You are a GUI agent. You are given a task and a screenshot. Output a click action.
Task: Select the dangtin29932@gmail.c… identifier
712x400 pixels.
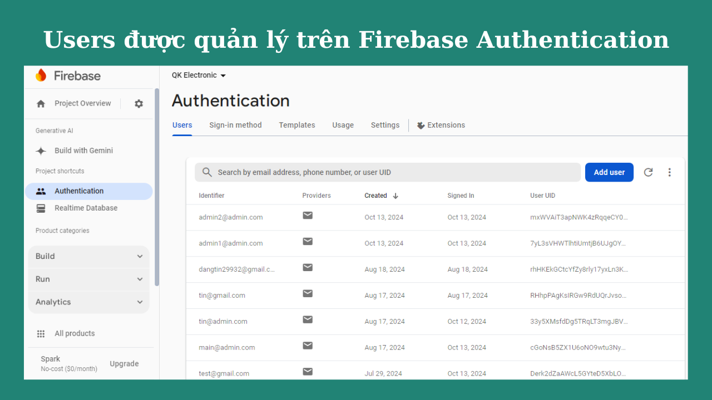click(x=237, y=270)
